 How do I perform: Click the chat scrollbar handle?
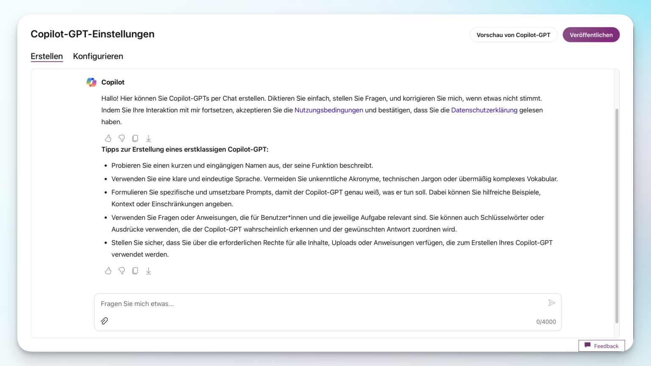coord(617,216)
